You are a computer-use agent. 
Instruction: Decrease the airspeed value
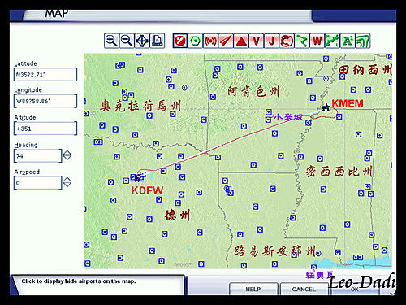point(67,185)
